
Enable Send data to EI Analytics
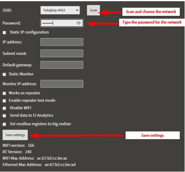pos(4,116)
